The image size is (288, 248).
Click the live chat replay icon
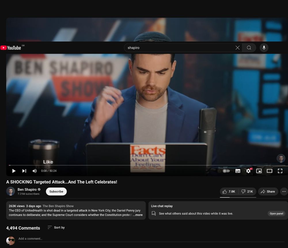154,213
